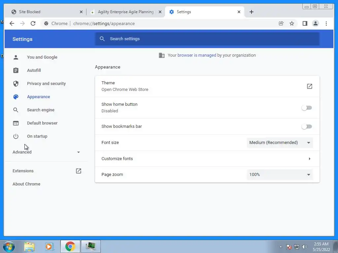The height and width of the screenshot is (253, 338).
Task: Follow the 'browser is managed' link
Action: 197,55
